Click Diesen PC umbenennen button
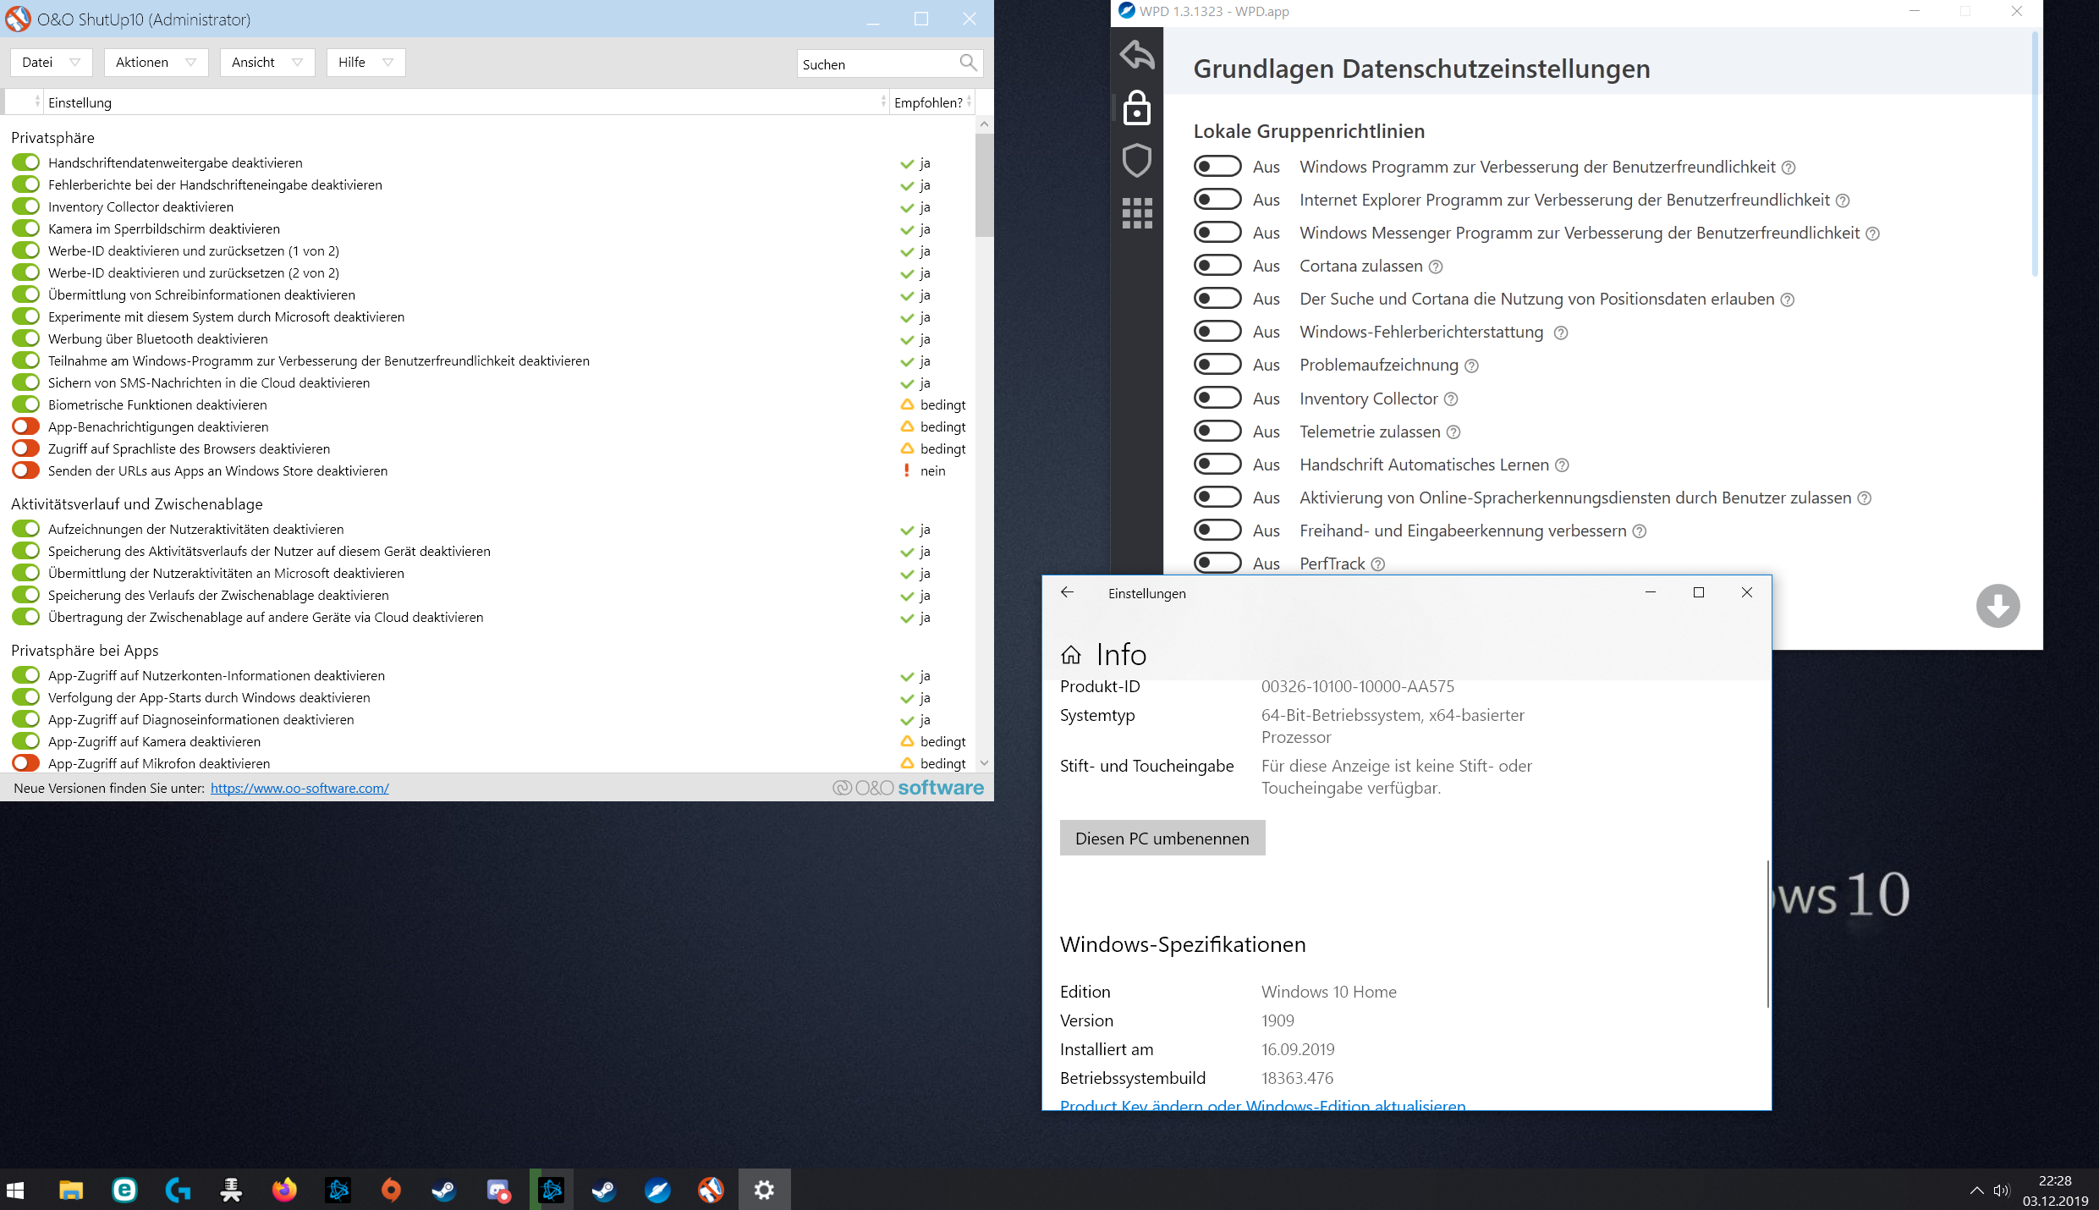The height and width of the screenshot is (1210, 2099). (x=1162, y=838)
